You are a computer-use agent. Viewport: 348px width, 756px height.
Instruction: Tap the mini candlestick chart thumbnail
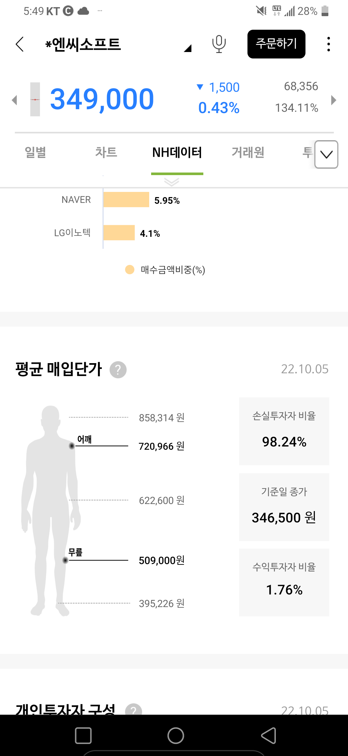click(x=35, y=100)
